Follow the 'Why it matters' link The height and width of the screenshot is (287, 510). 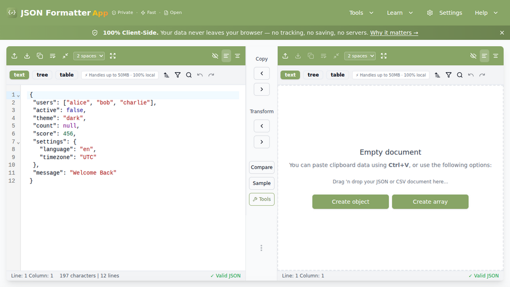coord(394,33)
